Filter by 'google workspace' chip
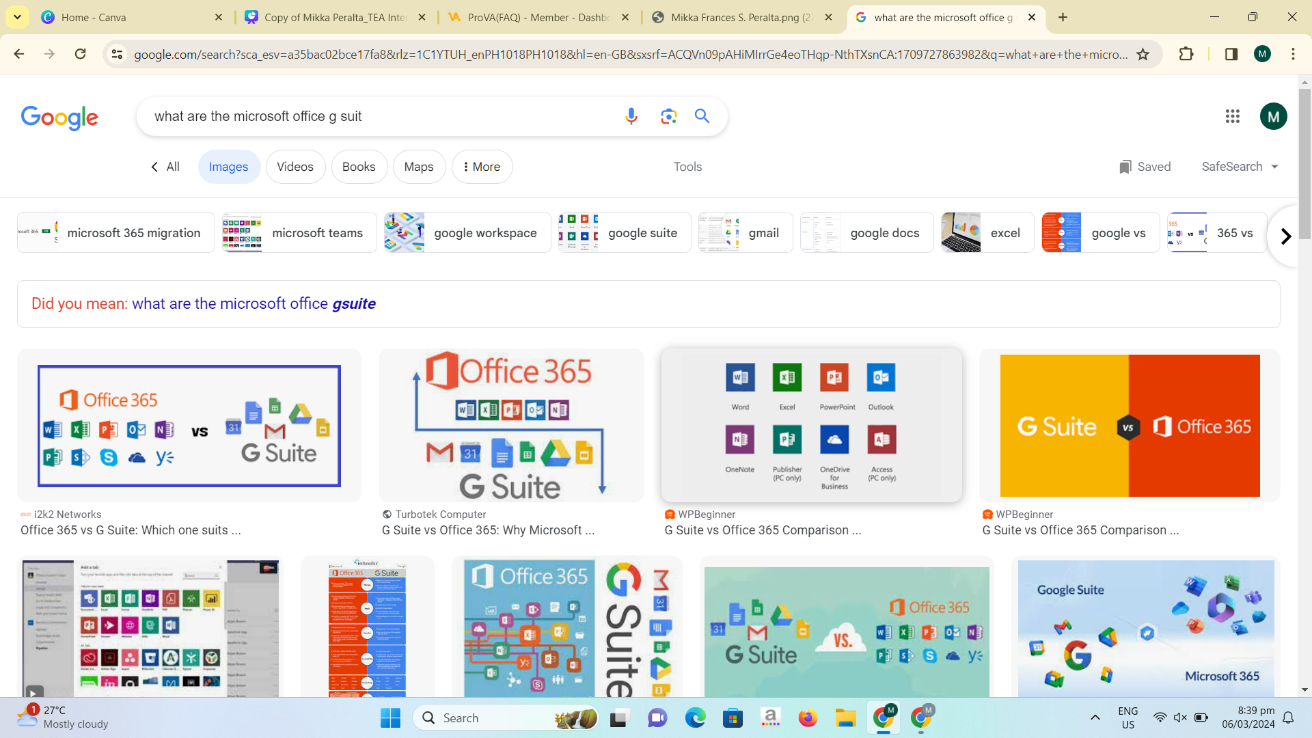The width and height of the screenshot is (1312, 738). [x=467, y=233]
